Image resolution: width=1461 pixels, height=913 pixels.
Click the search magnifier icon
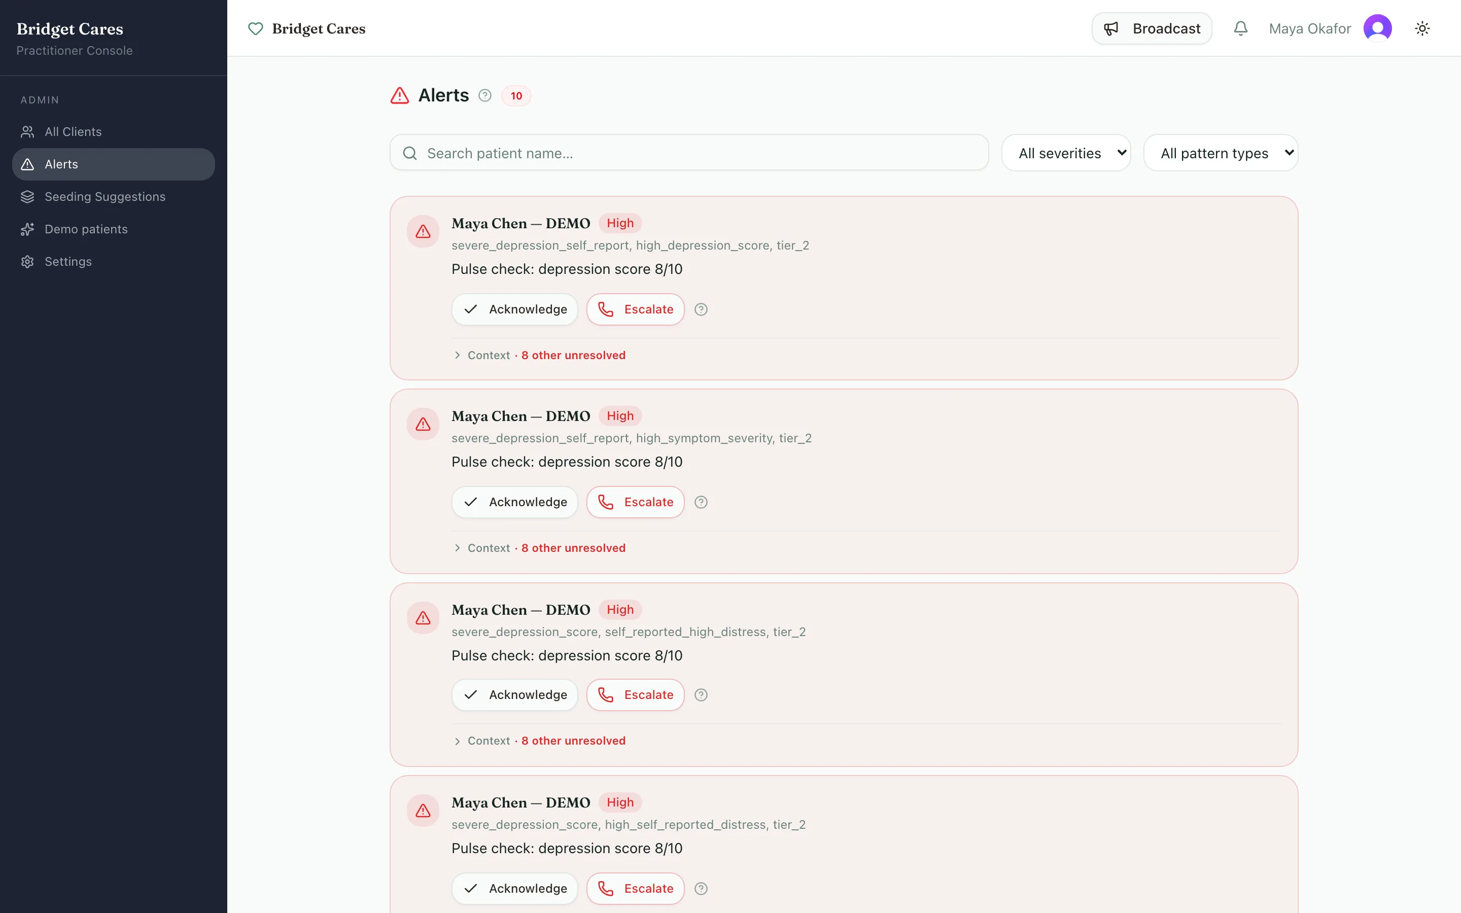coord(410,153)
